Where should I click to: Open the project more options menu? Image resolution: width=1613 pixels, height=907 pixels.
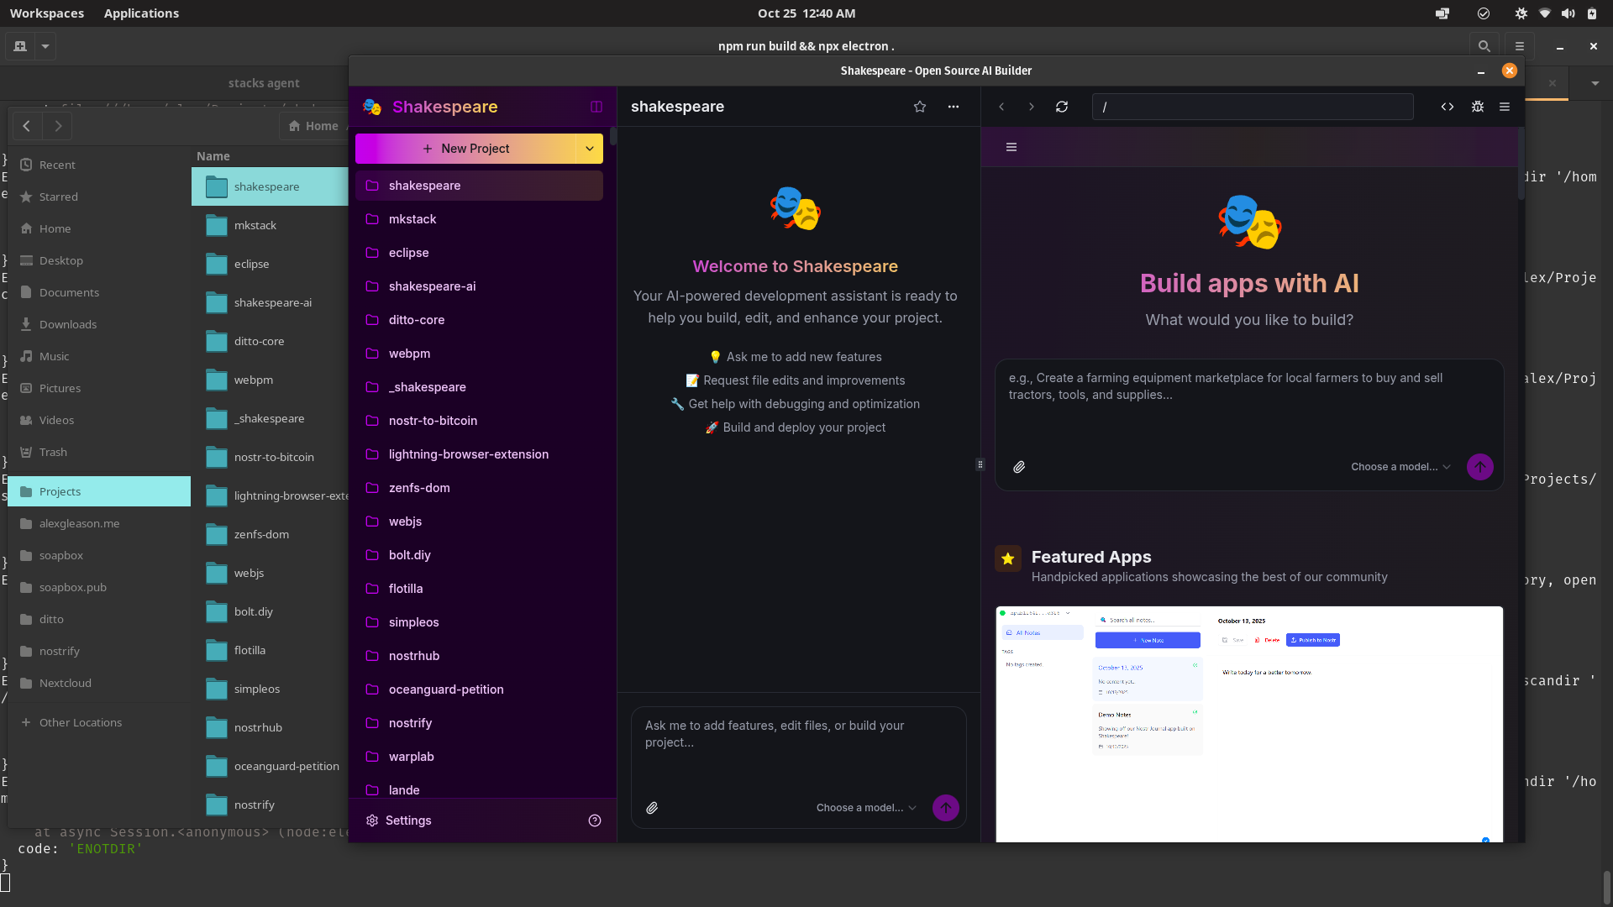954,107
